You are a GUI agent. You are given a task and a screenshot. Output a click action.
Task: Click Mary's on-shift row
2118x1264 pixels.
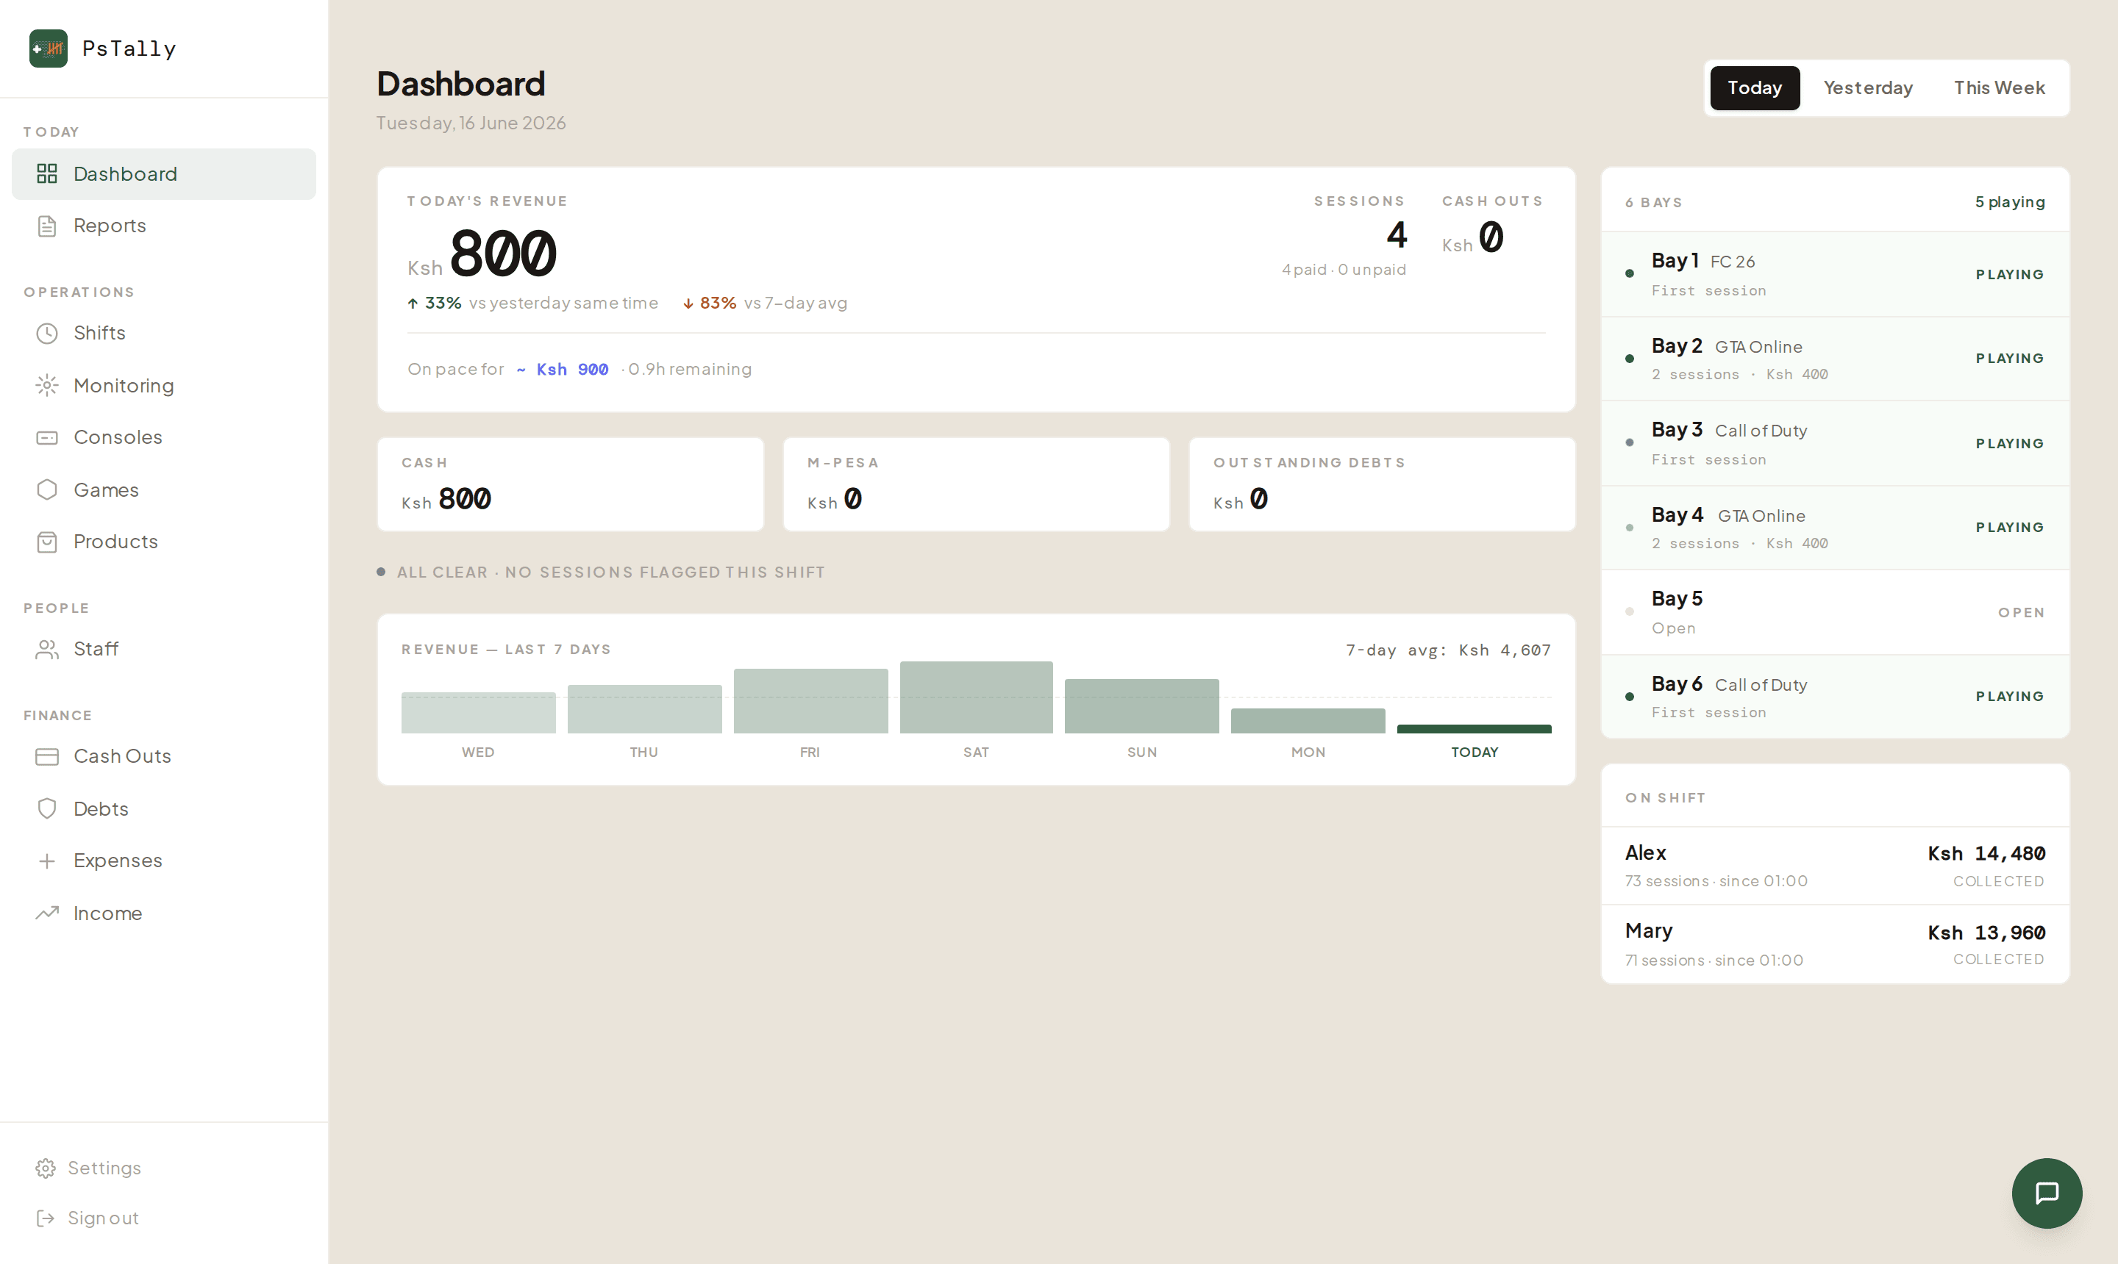point(1835,944)
